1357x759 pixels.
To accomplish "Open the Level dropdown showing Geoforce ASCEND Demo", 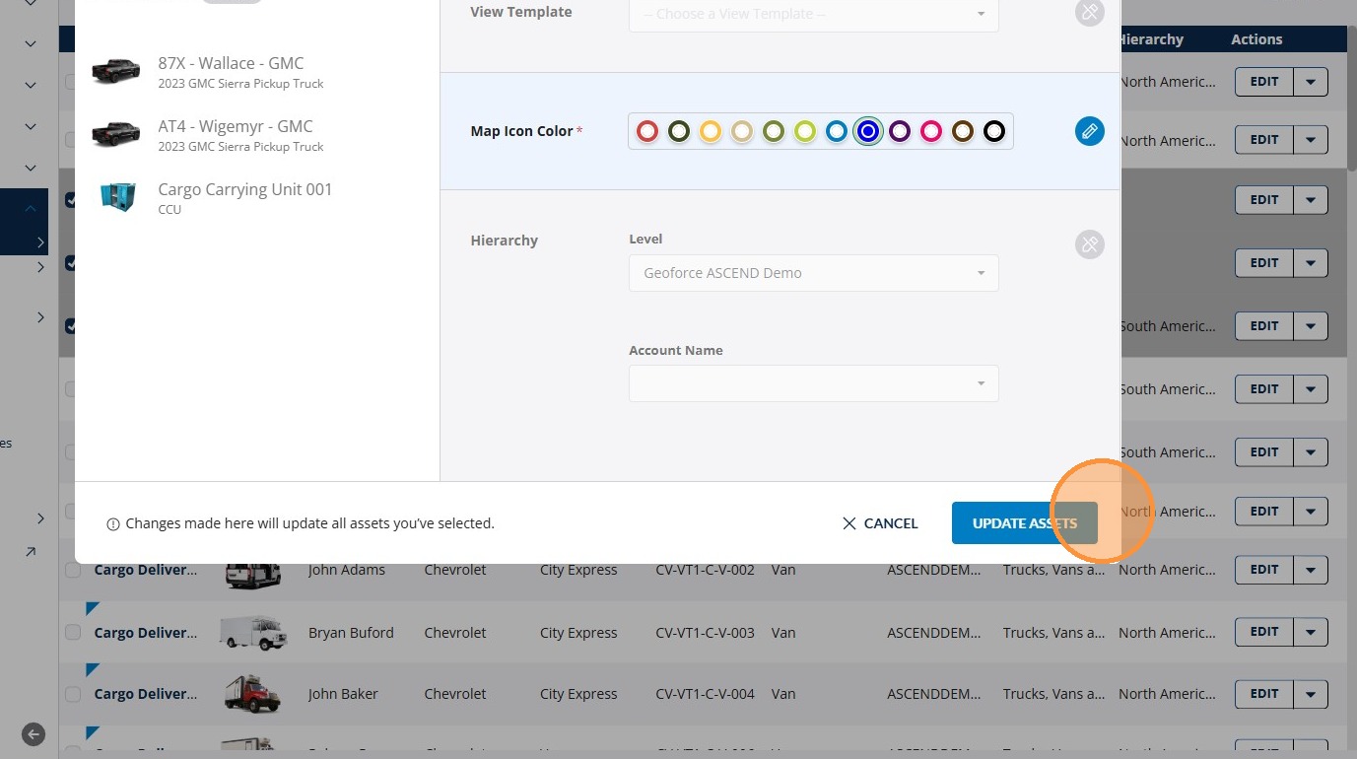I will (814, 273).
